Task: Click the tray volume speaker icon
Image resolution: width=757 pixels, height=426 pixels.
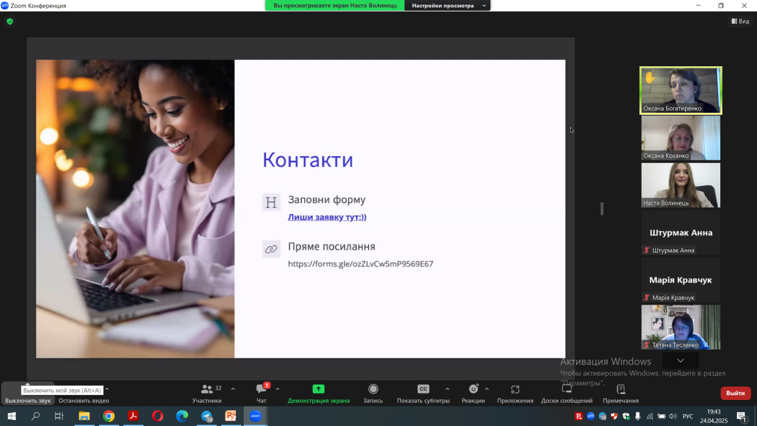Action: pyautogui.click(x=672, y=417)
